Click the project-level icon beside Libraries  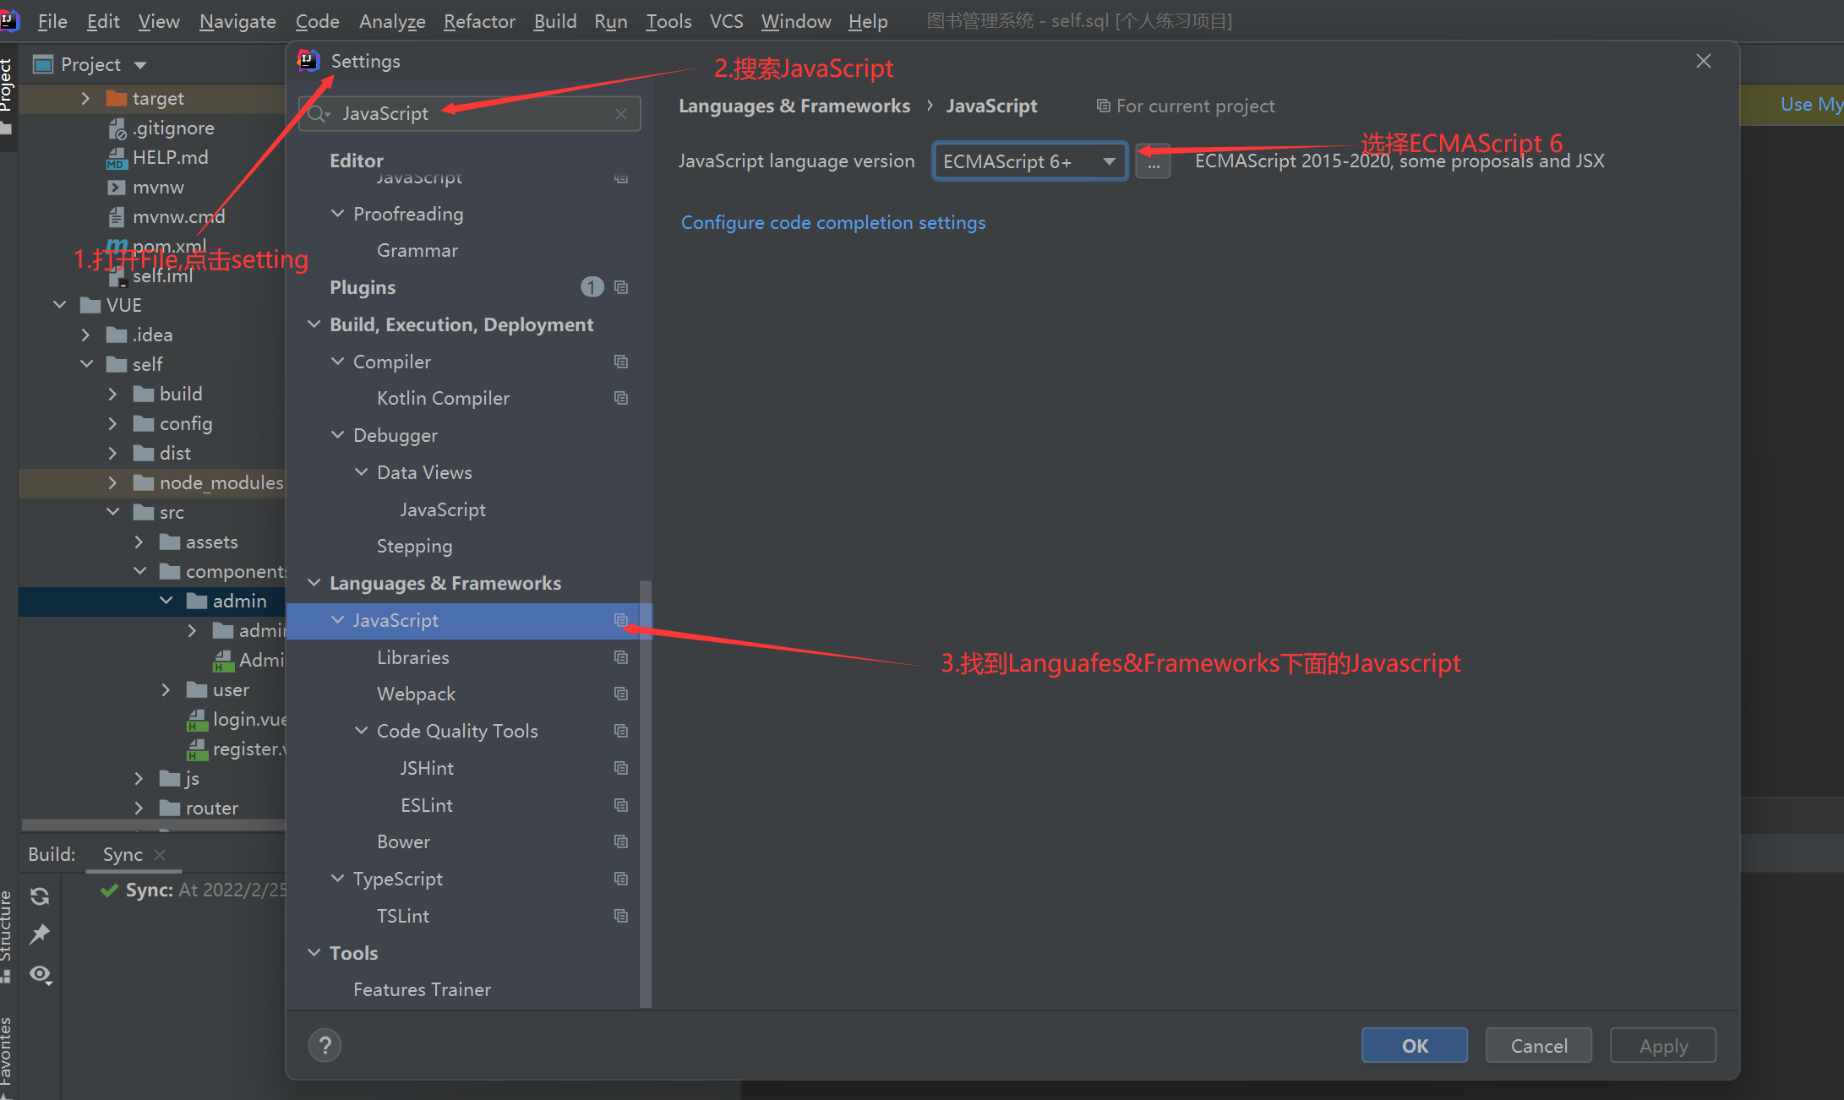[621, 657]
